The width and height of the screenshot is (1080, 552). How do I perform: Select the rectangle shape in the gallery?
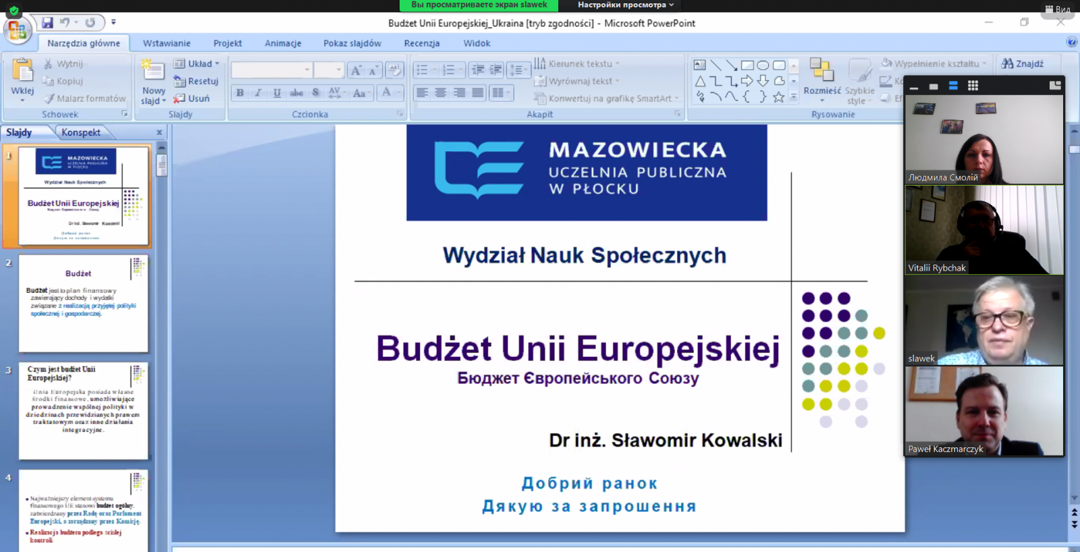tap(747, 65)
